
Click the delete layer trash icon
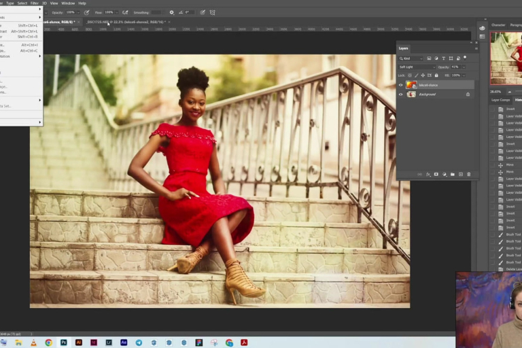[468, 175]
